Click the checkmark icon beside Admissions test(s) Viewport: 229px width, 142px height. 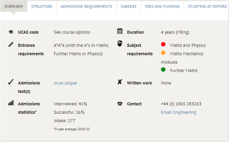click(x=11, y=82)
